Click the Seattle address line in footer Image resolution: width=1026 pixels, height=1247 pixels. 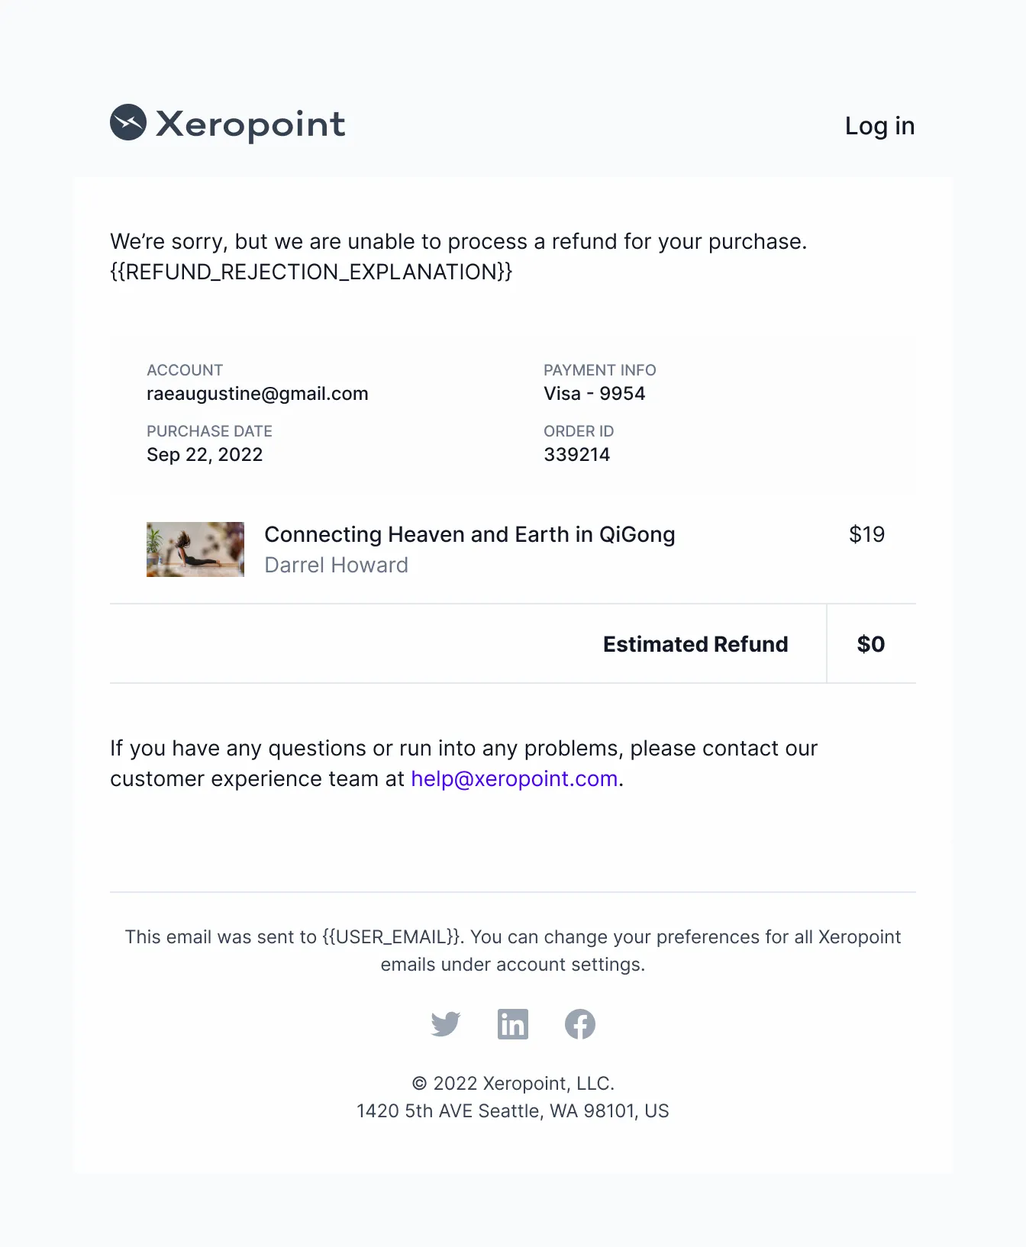pos(513,1111)
